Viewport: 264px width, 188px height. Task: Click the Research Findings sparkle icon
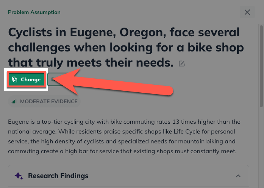point(19,176)
